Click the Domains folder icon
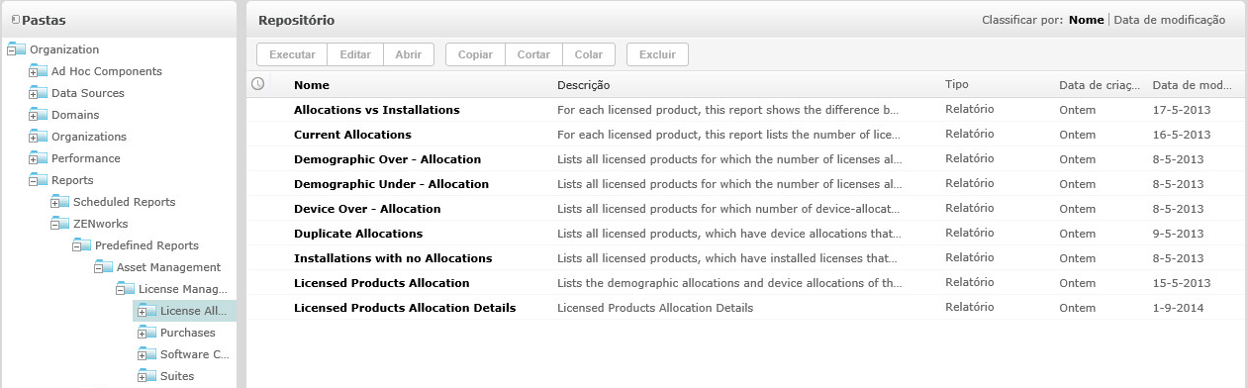Image resolution: width=1248 pixels, height=388 pixels. [38, 115]
